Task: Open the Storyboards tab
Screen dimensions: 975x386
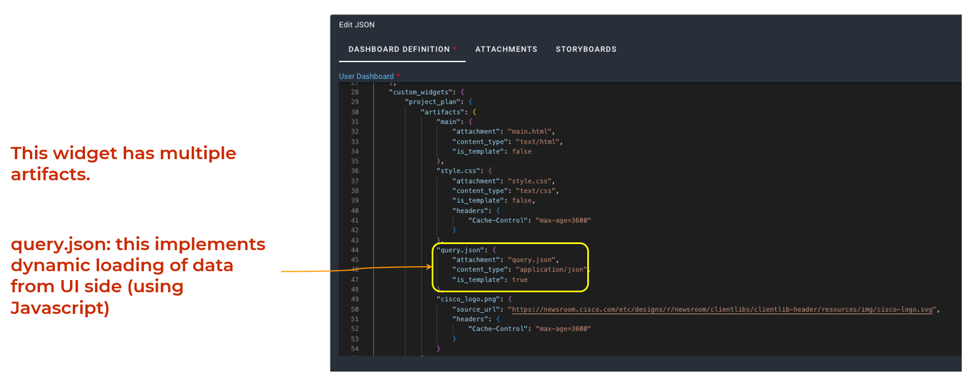Action: (586, 49)
